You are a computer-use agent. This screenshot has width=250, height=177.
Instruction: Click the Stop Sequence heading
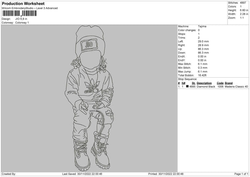(x=187, y=79)
